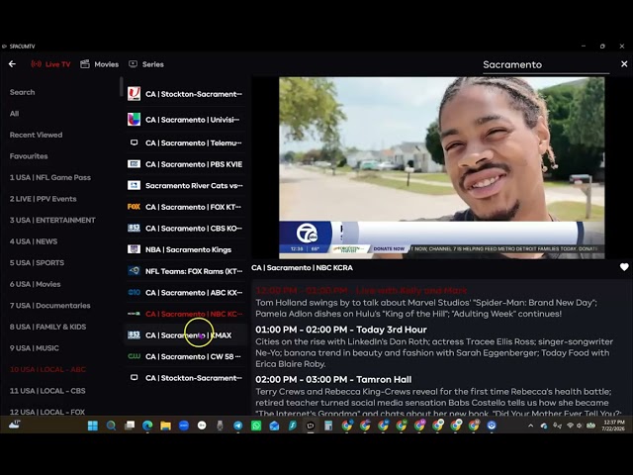Switch to the Live TV tab
The image size is (633, 475).
click(50, 64)
